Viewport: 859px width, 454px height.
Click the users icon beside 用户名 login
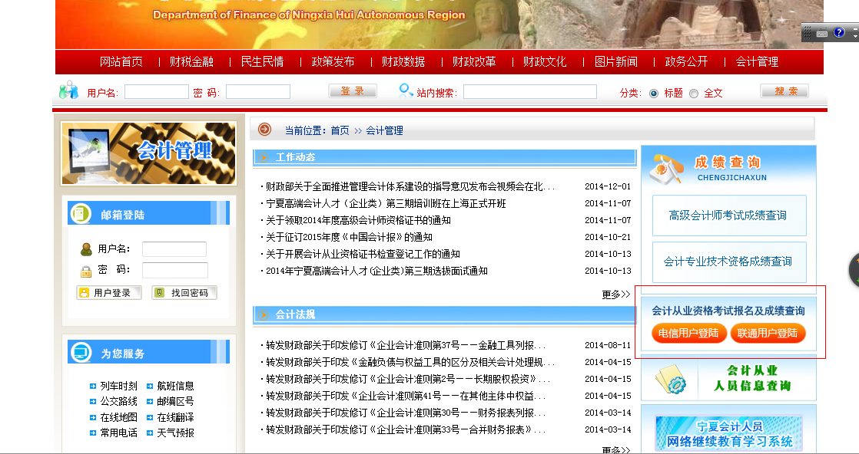pyautogui.click(x=69, y=90)
